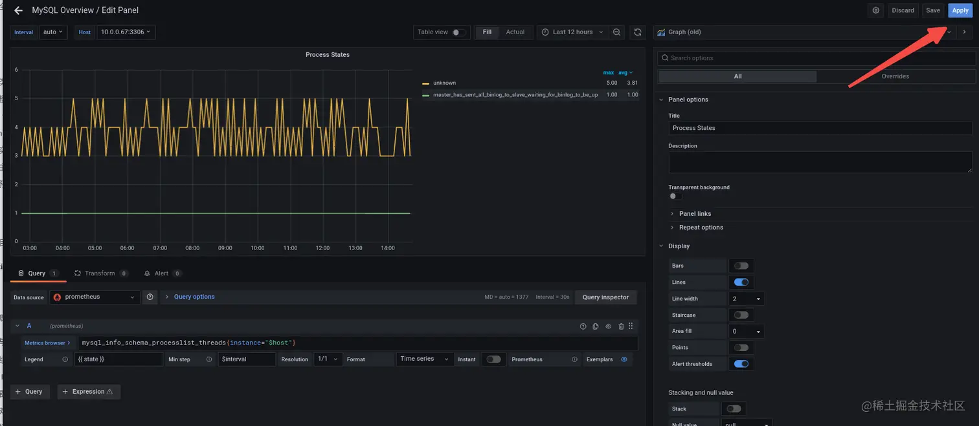Click the clock icon in time picker

tap(545, 32)
